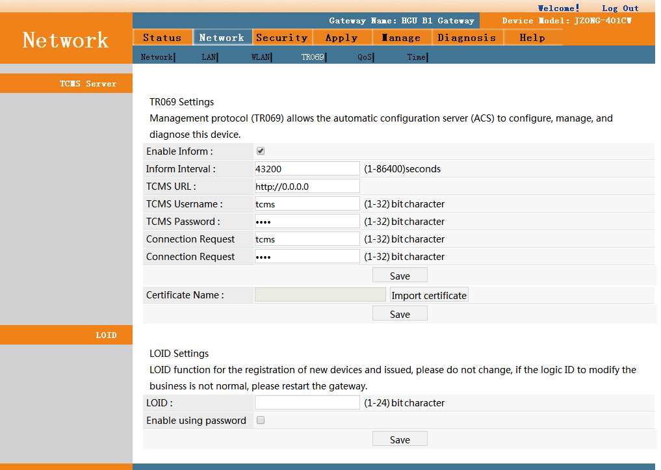Click the Inform Interval input field

(x=307, y=169)
